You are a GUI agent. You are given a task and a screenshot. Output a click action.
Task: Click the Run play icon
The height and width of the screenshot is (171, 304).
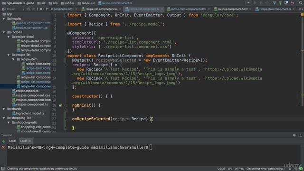coord(256,3)
